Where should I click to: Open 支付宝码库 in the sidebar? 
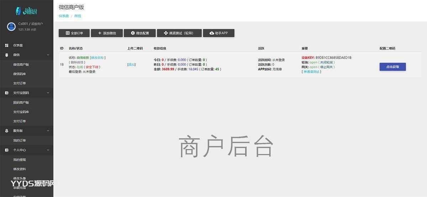tap(21, 112)
